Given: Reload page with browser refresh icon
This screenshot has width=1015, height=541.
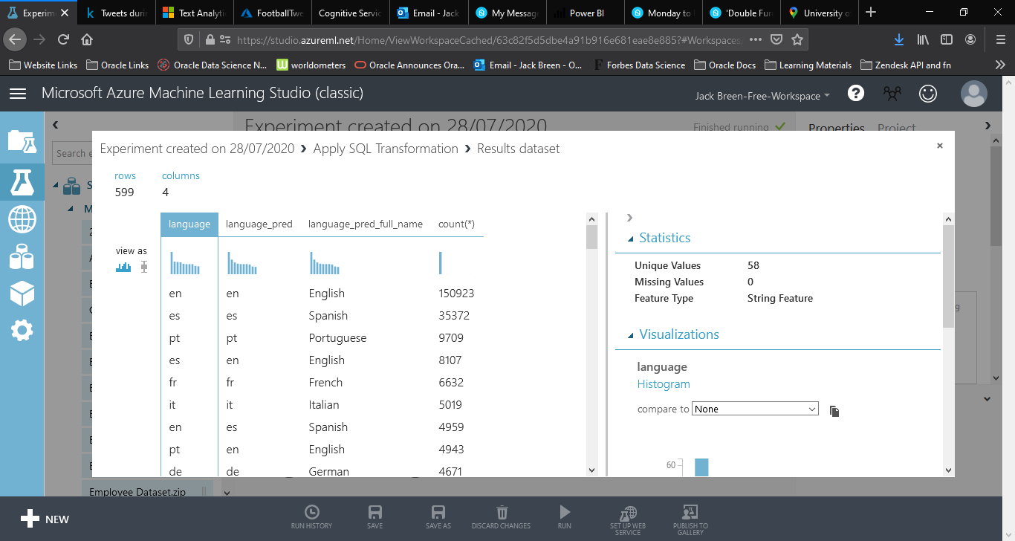Looking at the screenshot, I should coord(63,39).
